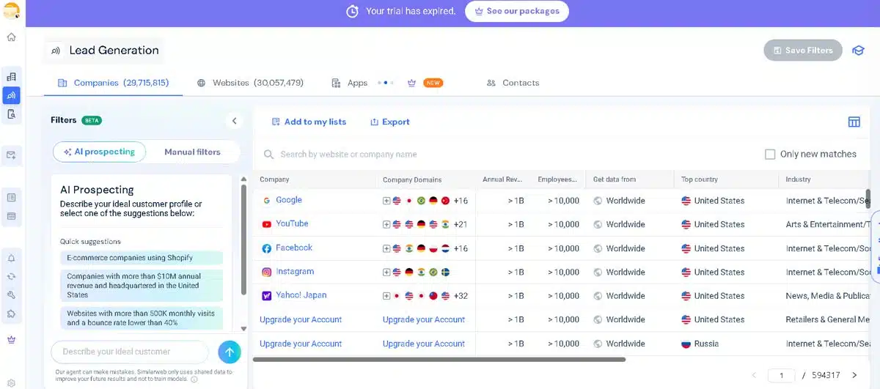Screen dimensions: 880x389
Task: Click the crown icon beside NEW badge
Action: click(411, 83)
